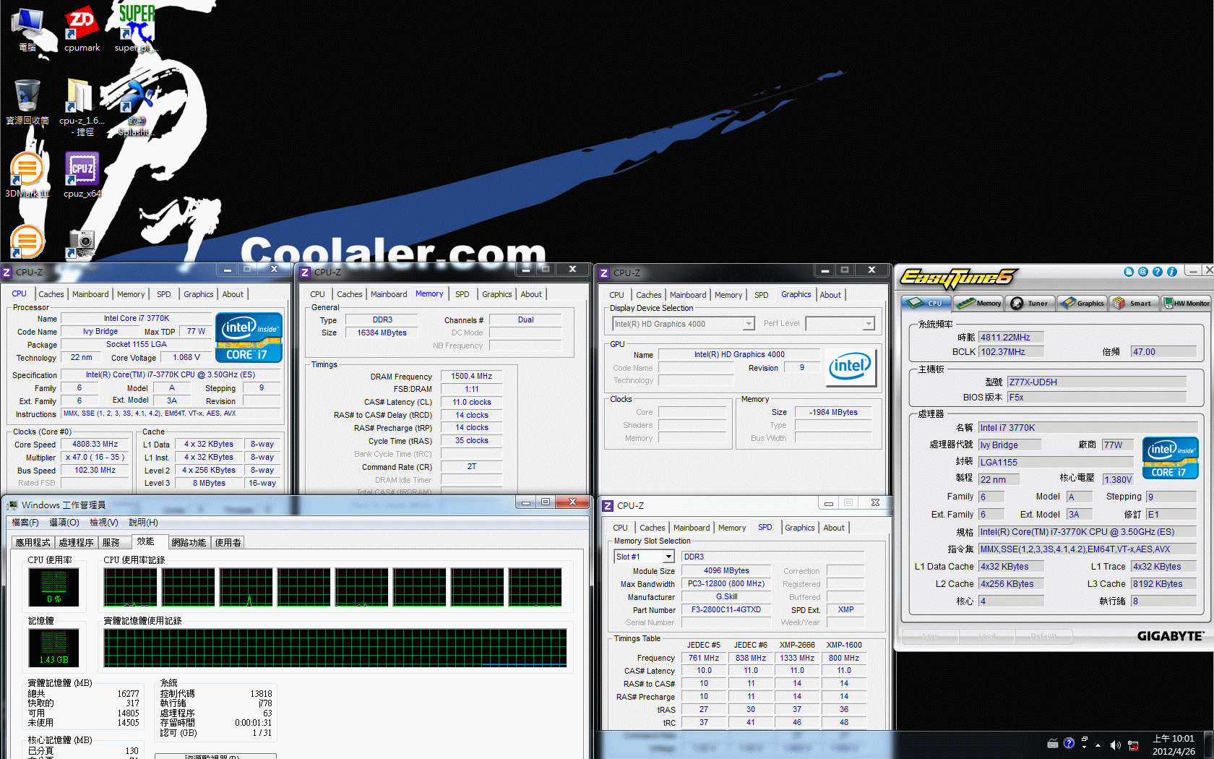Click memory usage 1.43 GB meter

pos(54,648)
